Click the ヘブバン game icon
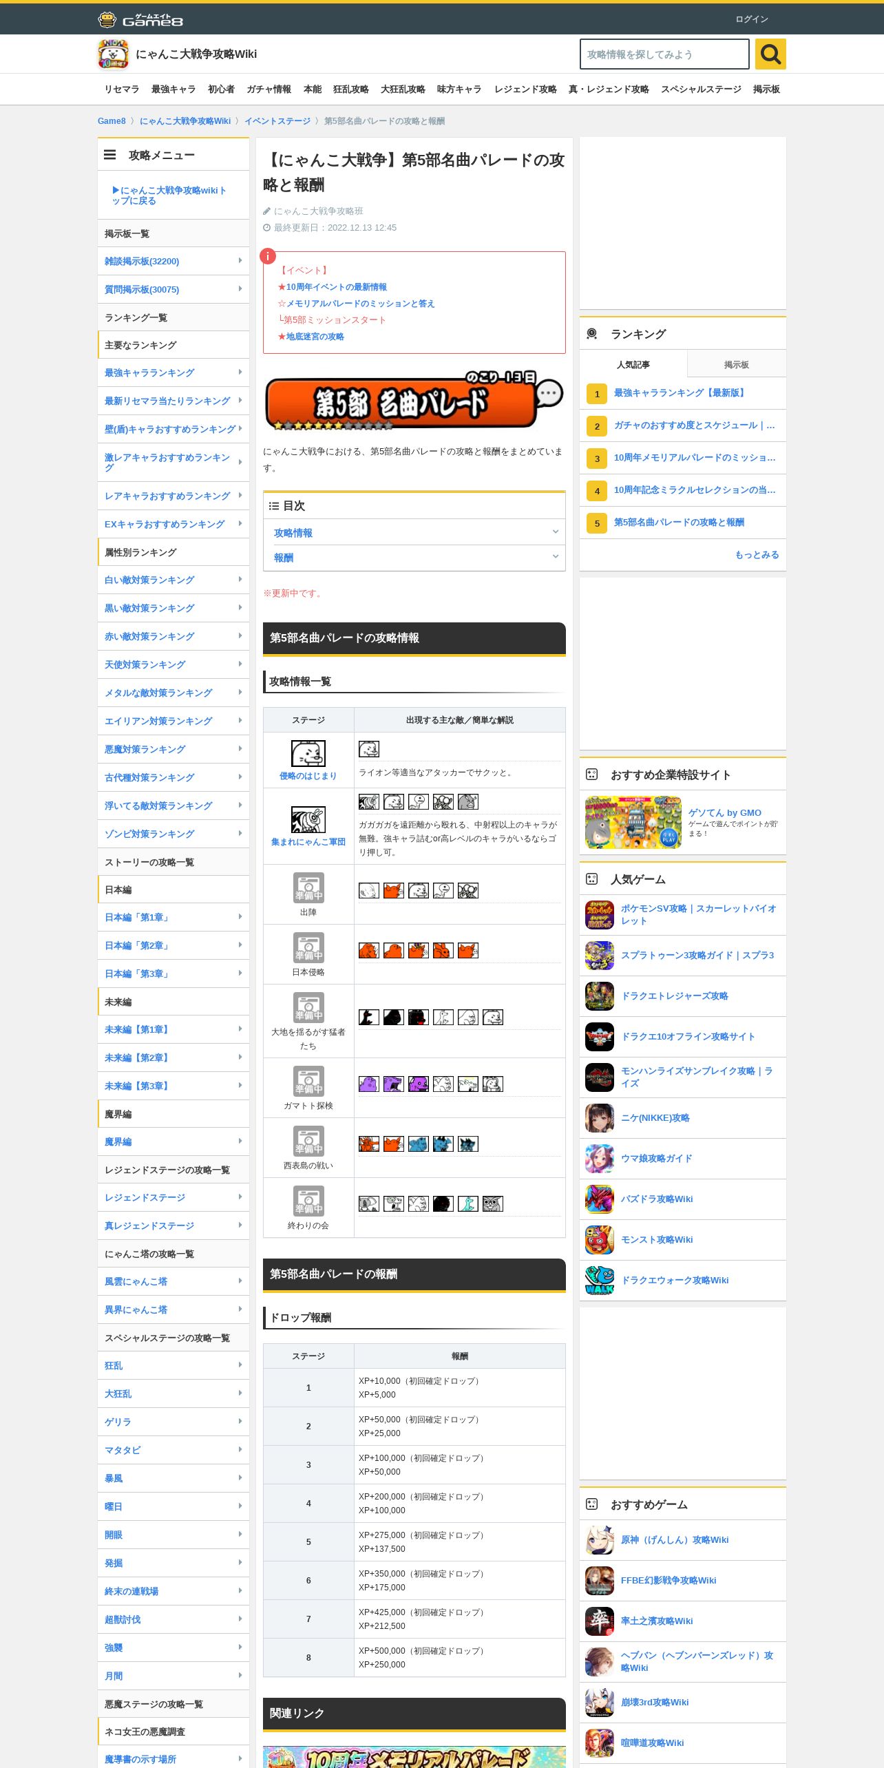This screenshot has height=1768, width=884. [x=600, y=1662]
